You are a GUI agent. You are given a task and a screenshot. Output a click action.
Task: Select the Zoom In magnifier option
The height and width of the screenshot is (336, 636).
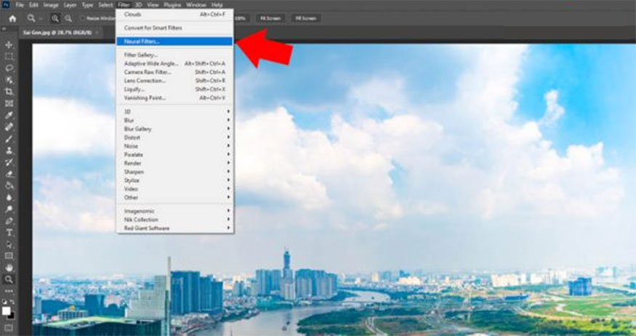pos(55,18)
